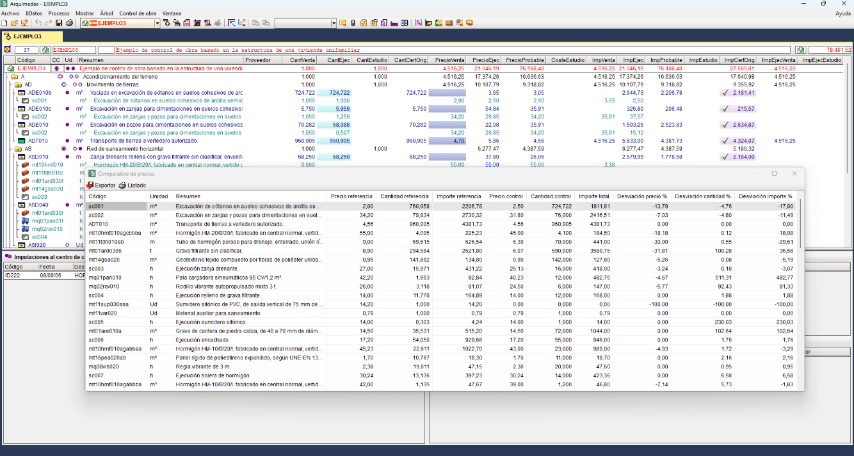Click the printer icon in main toolbar
854x456 pixels.
pyautogui.click(x=68, y=23)
